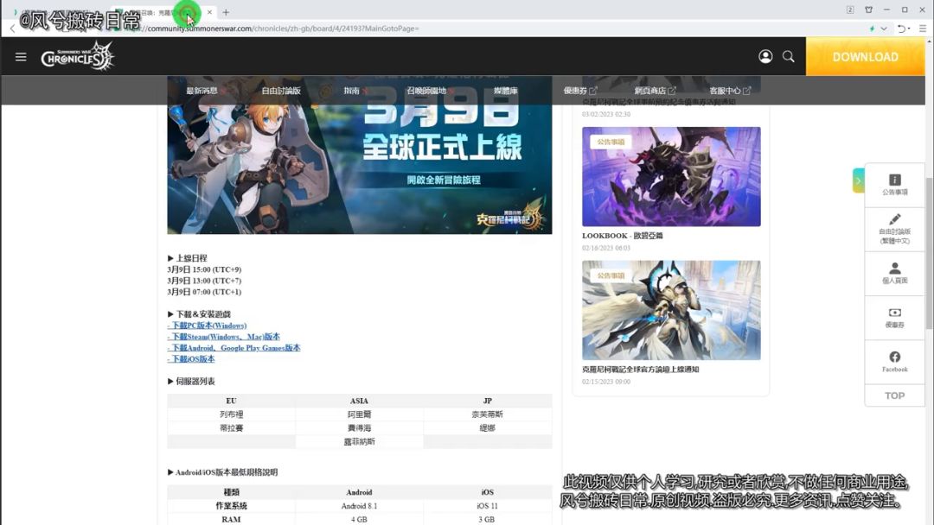The width and height of the screenshot is (934, 525).
Task: Open a new browser tab
Action: 226,12
